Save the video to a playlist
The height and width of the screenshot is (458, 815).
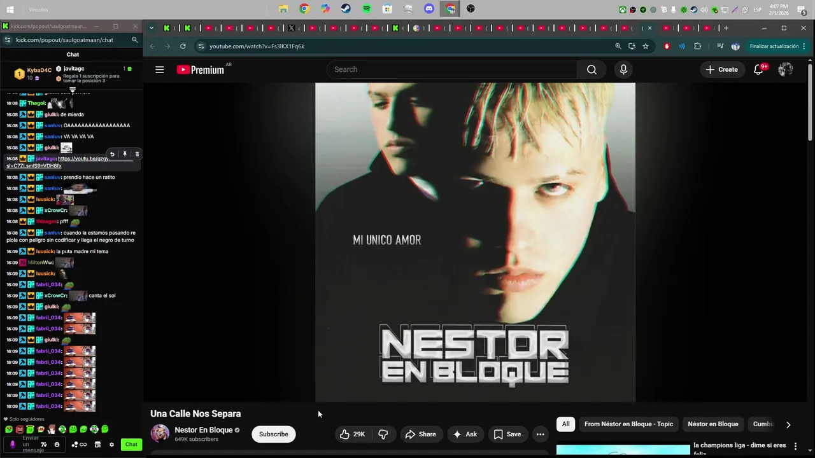[507, 434]
